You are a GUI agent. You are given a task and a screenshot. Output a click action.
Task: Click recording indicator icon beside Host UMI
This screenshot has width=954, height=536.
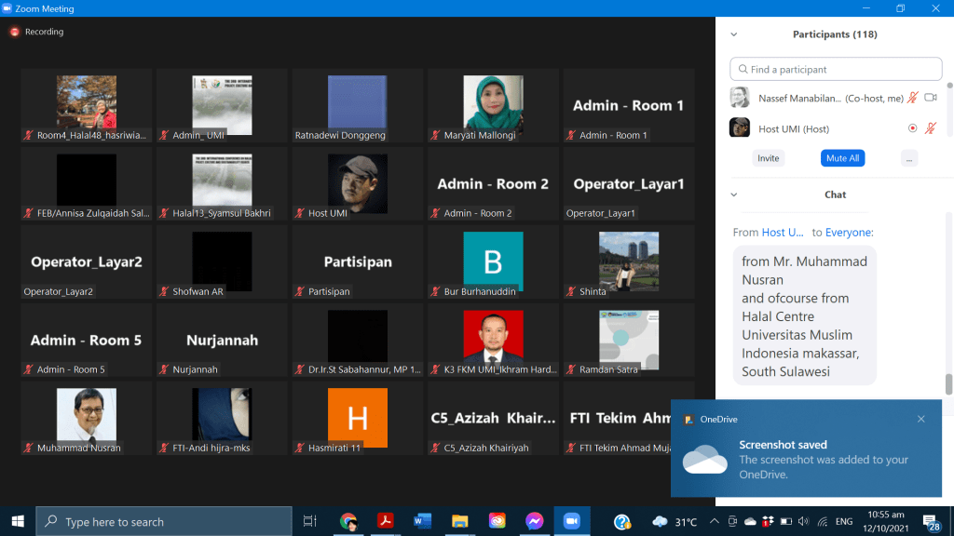[912, 128]
